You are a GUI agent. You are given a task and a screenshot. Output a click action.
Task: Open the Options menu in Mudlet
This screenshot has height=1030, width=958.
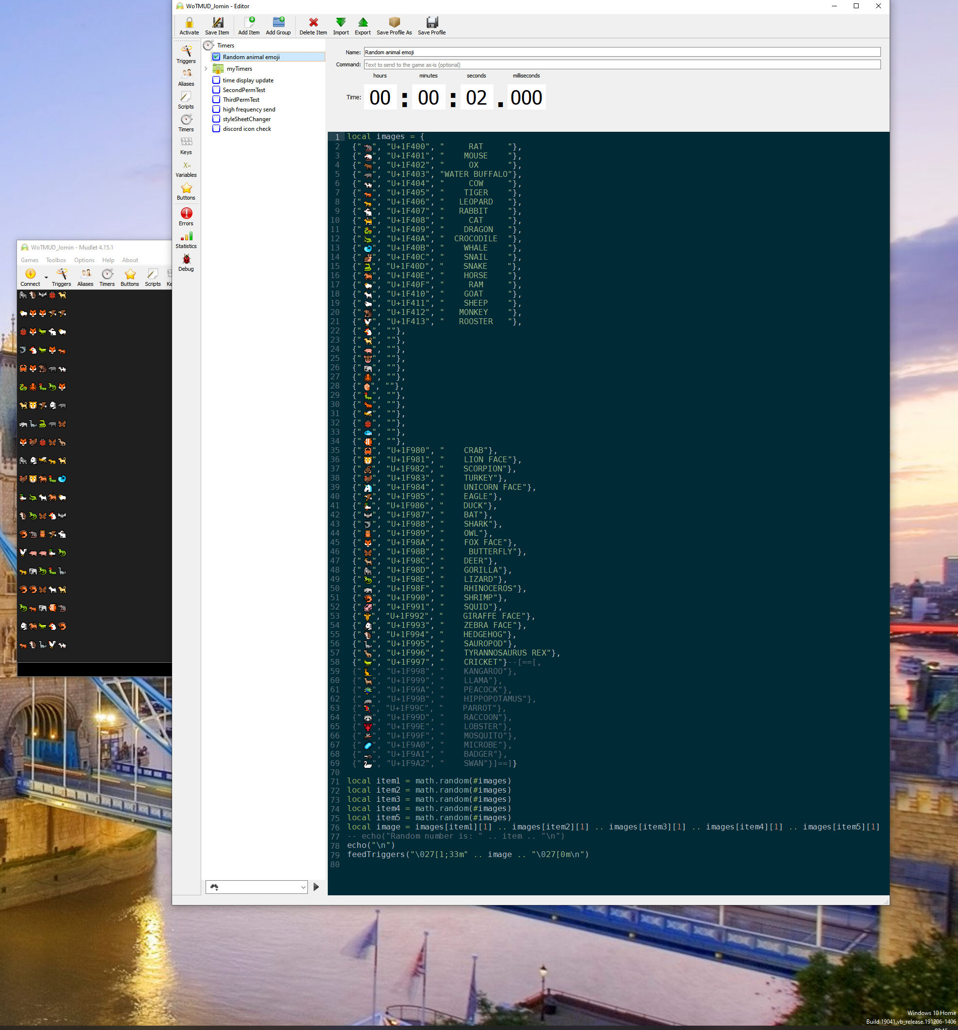click(84, 260)
